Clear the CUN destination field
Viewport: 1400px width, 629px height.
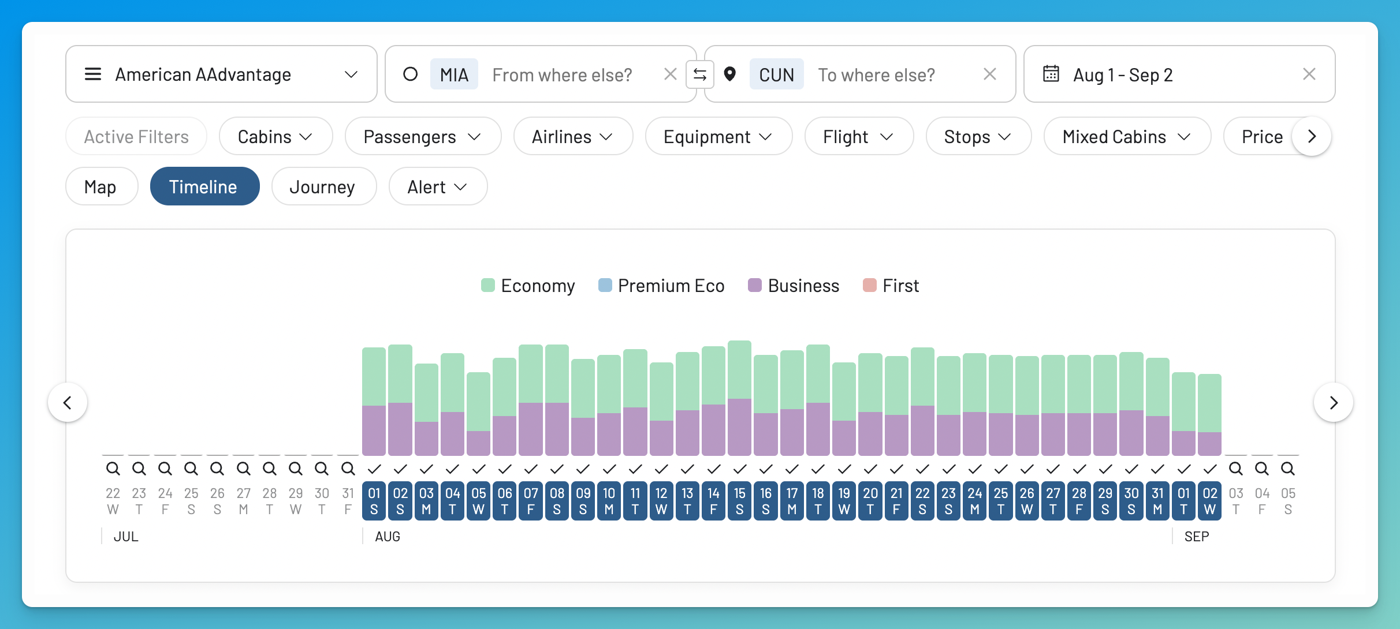pyautogui.click(x=989, y=74)
